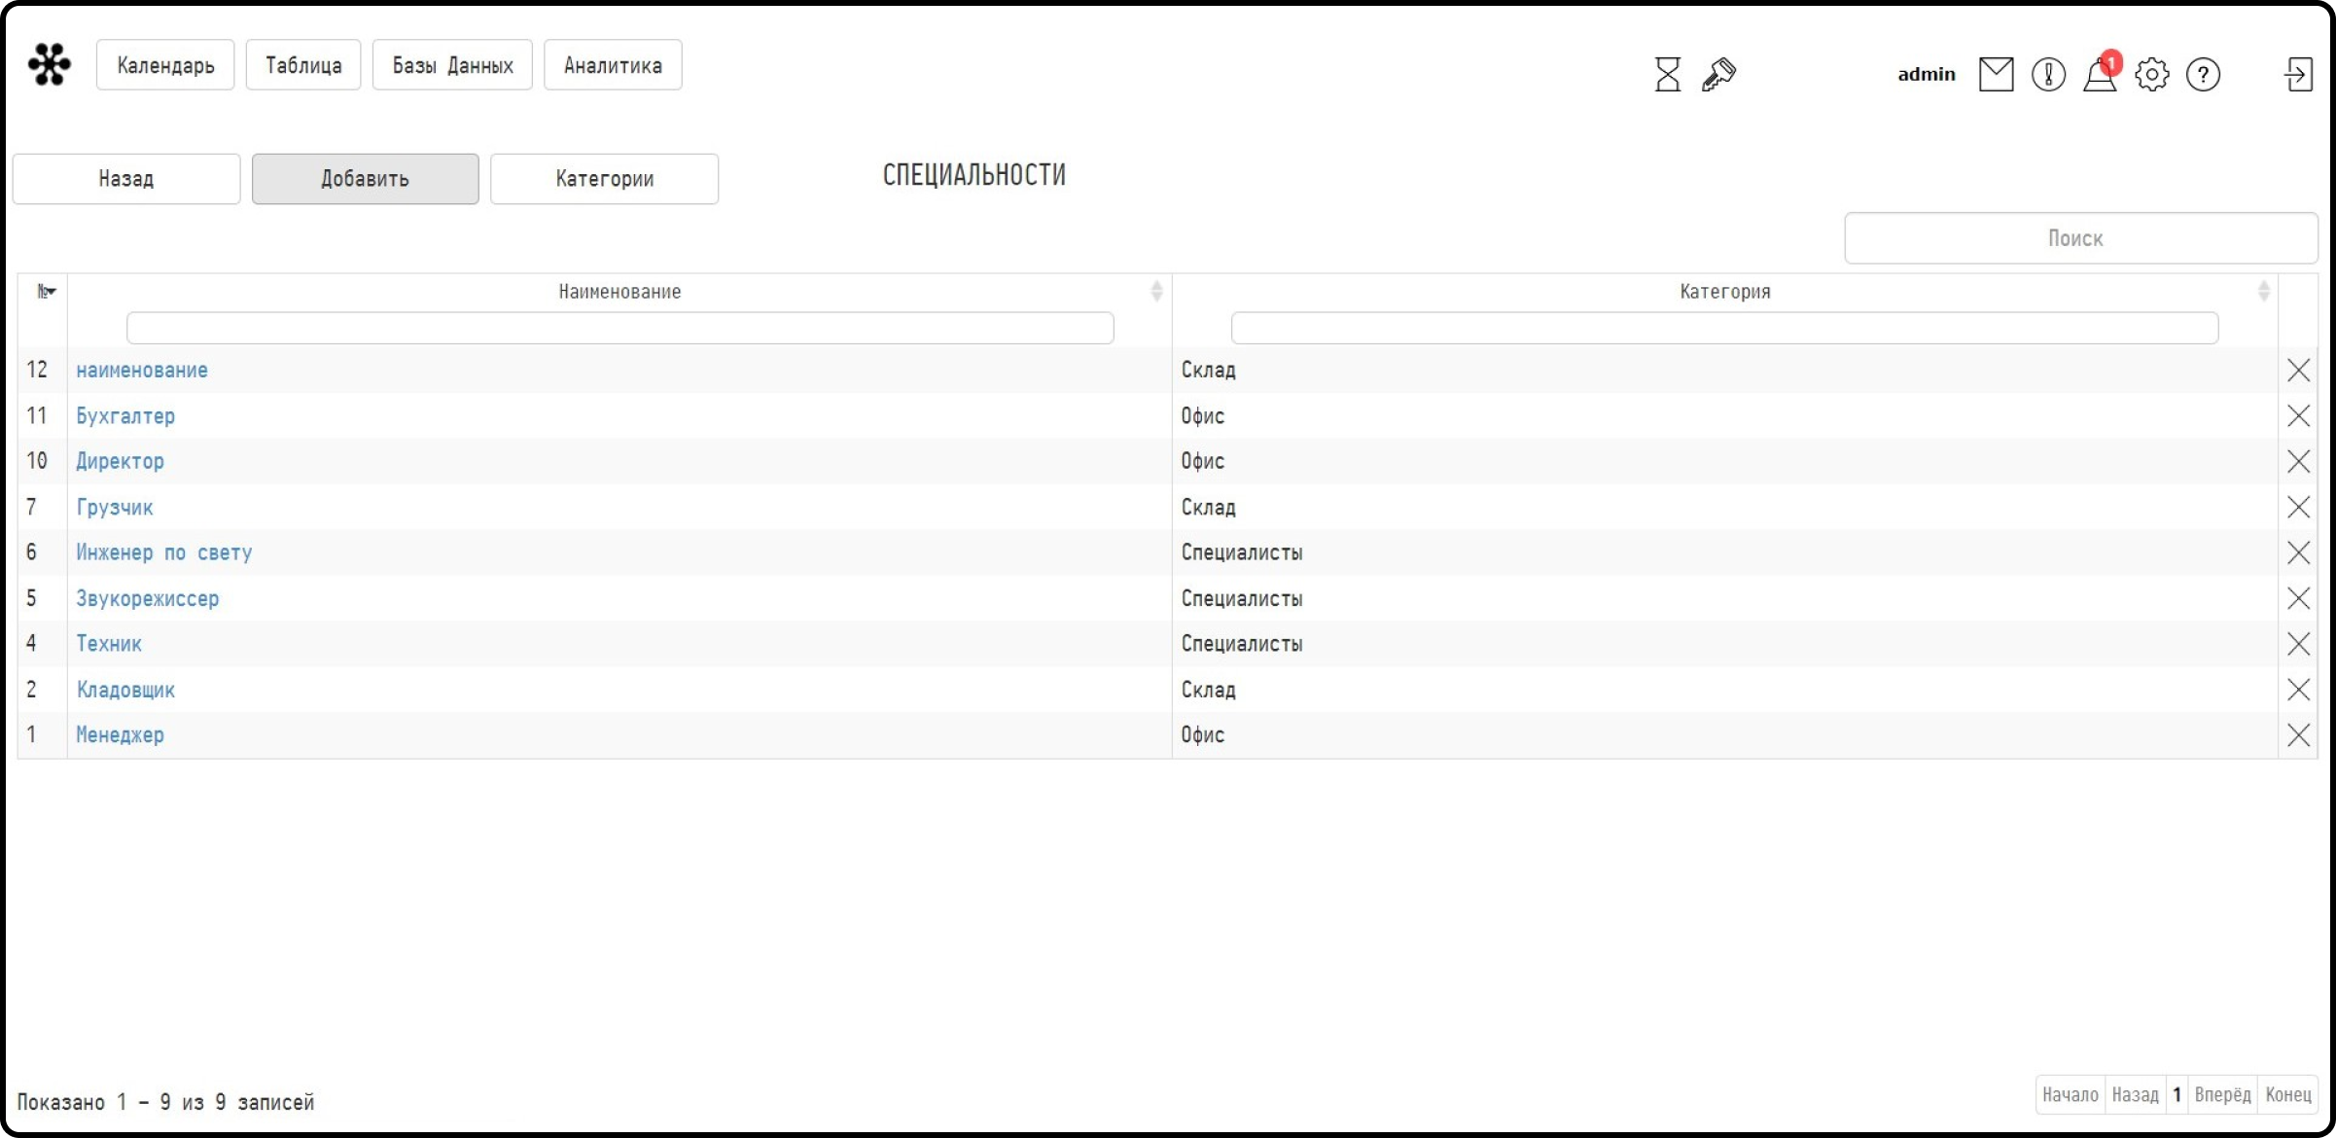Focus the Поиск search field
Screen dimensions: 2336x1138
click(x=2080, y=238)
